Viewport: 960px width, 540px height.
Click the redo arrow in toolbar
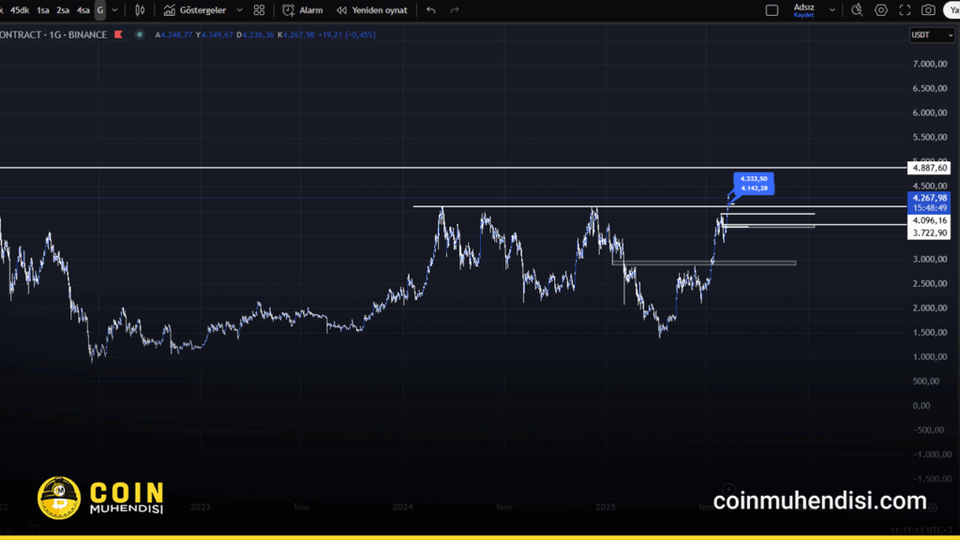[x=455, y=10]
